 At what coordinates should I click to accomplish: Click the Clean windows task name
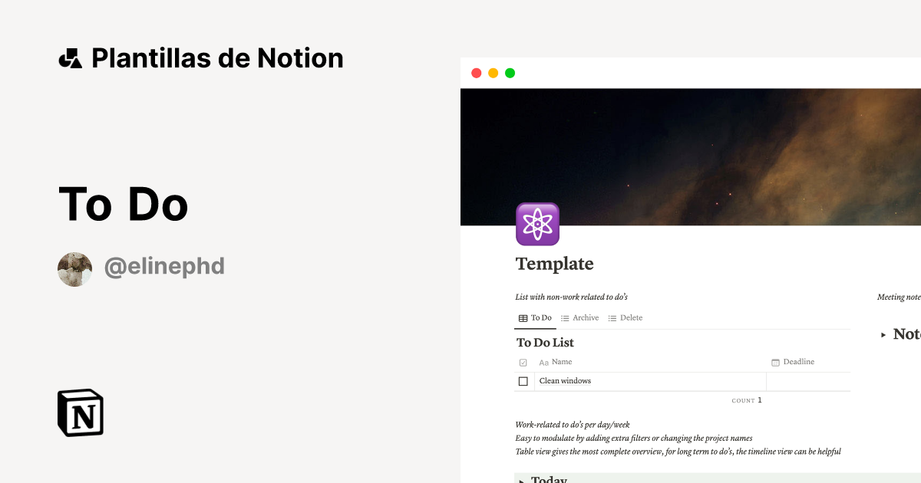(x=564, y=380)
